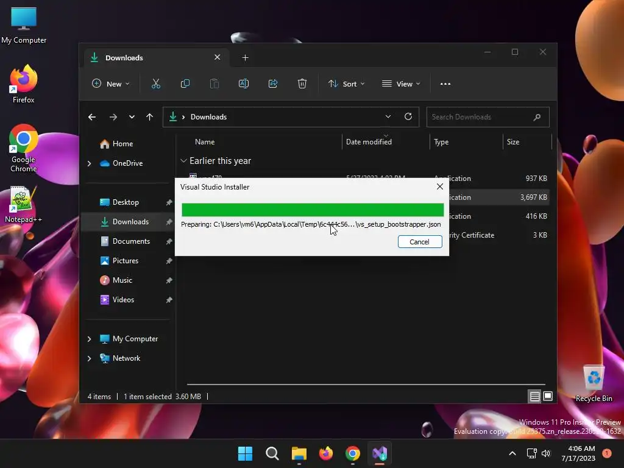Expand the Network tree node
The image size is (624, 468).
tap(89, 358)
